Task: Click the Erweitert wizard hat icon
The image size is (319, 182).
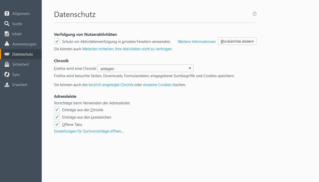Action: pos(7,85)
